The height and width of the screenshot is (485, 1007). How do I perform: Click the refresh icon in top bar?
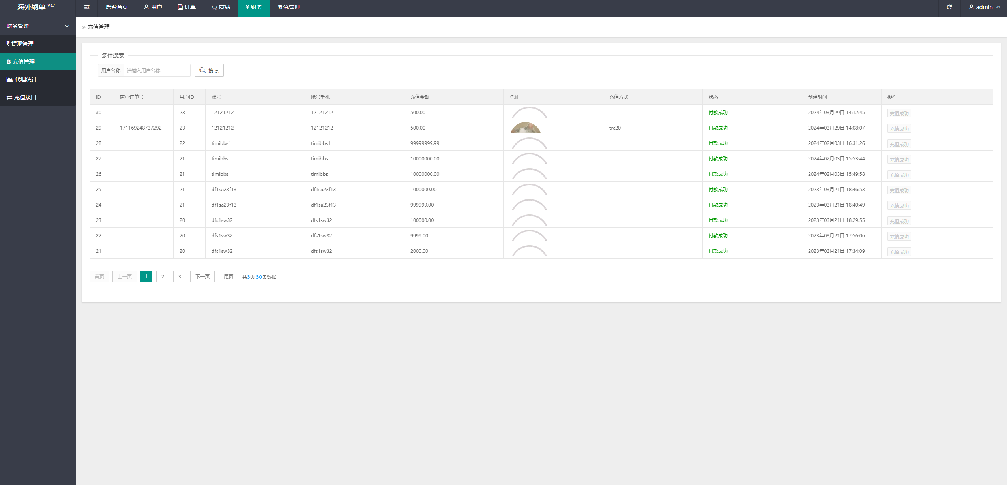pyautogui.click(x=949, y=7)
